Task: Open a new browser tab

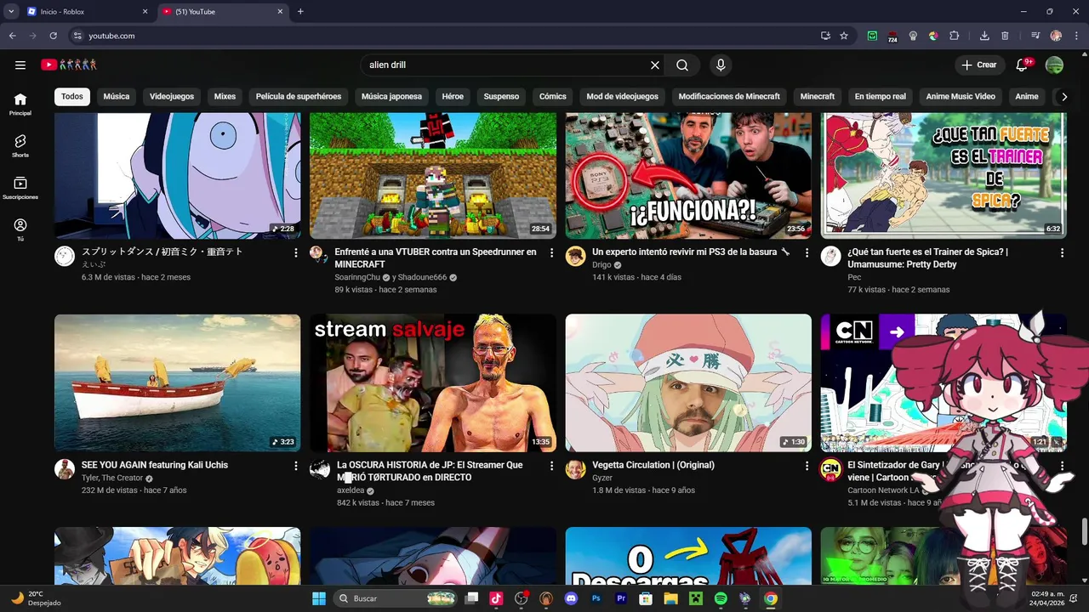Action: tap(300, 12)
